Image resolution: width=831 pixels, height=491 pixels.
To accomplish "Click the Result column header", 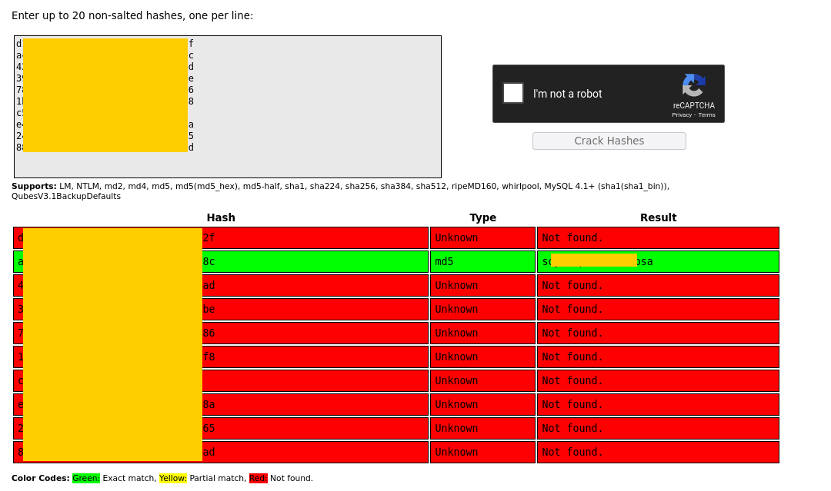I will coord(658,217).
